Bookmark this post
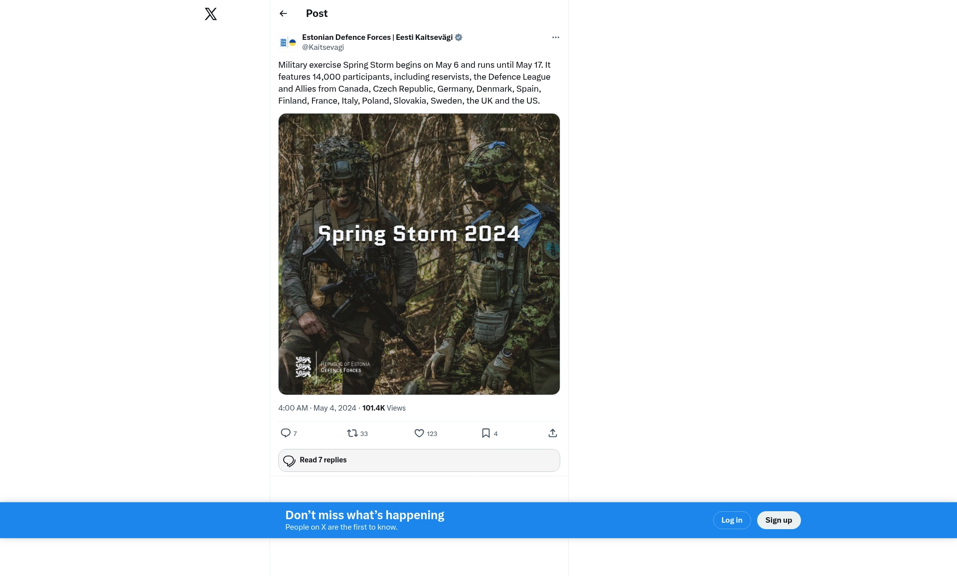 coord(486,433)
